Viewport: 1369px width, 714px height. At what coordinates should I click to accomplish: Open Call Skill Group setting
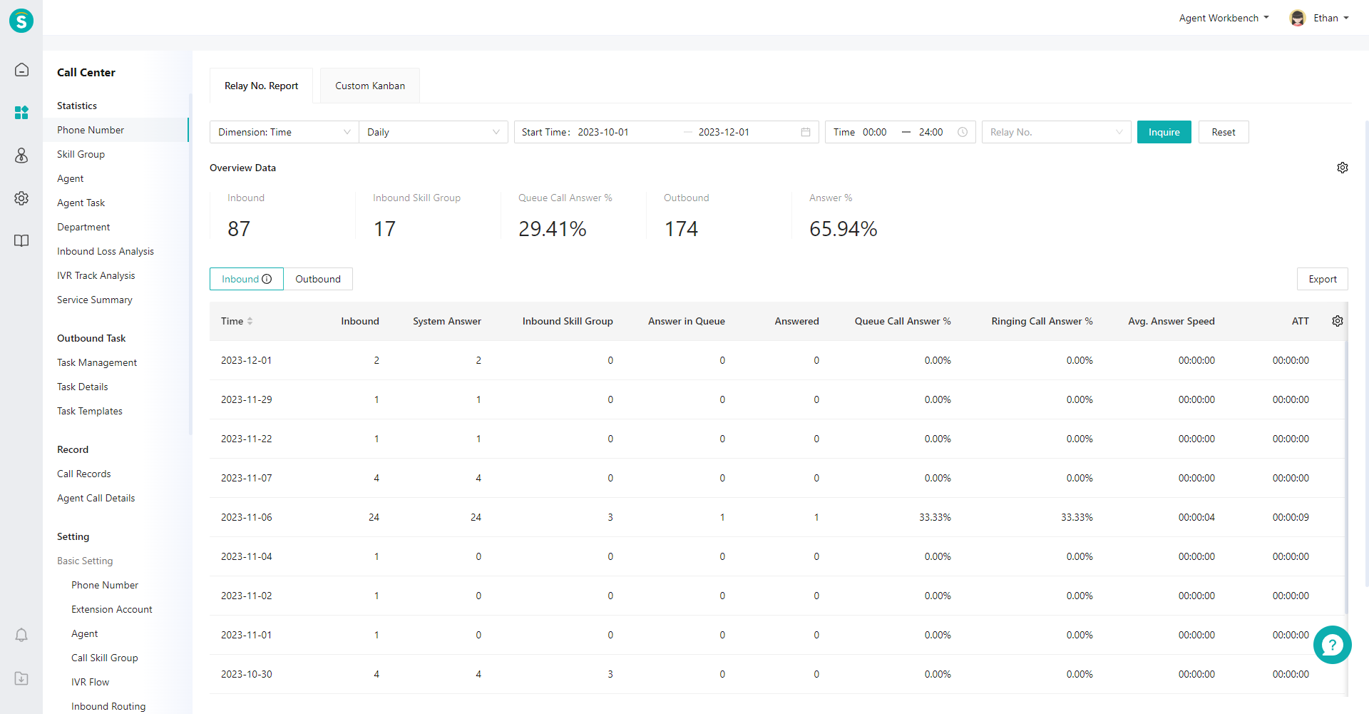pos(105,658)
